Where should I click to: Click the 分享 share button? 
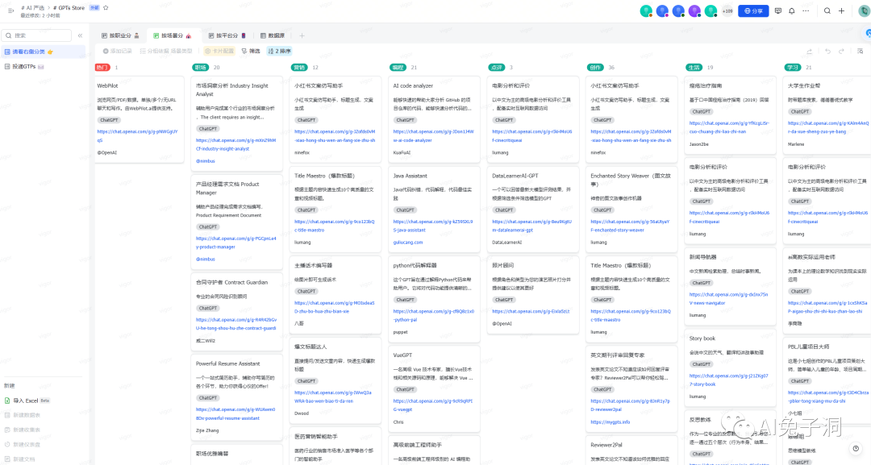tap(753, 10)
